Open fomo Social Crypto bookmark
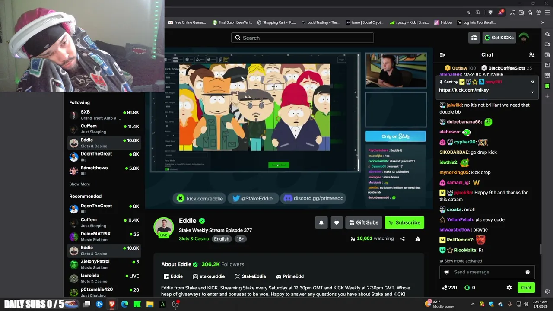 pos(365,22)
